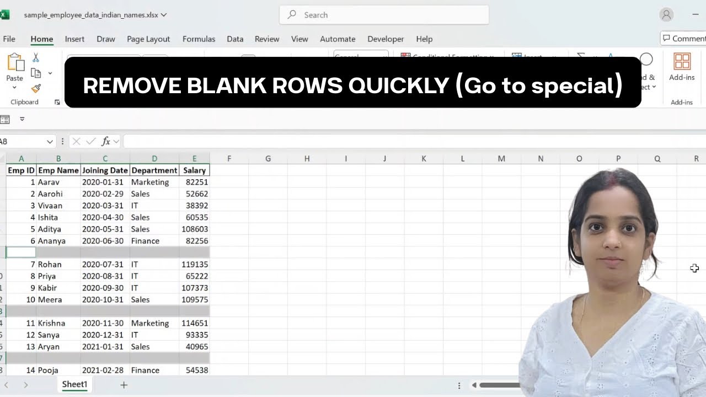
Task: Click the horizontal scrollbar left arrow
Action: tap(474, 385)
